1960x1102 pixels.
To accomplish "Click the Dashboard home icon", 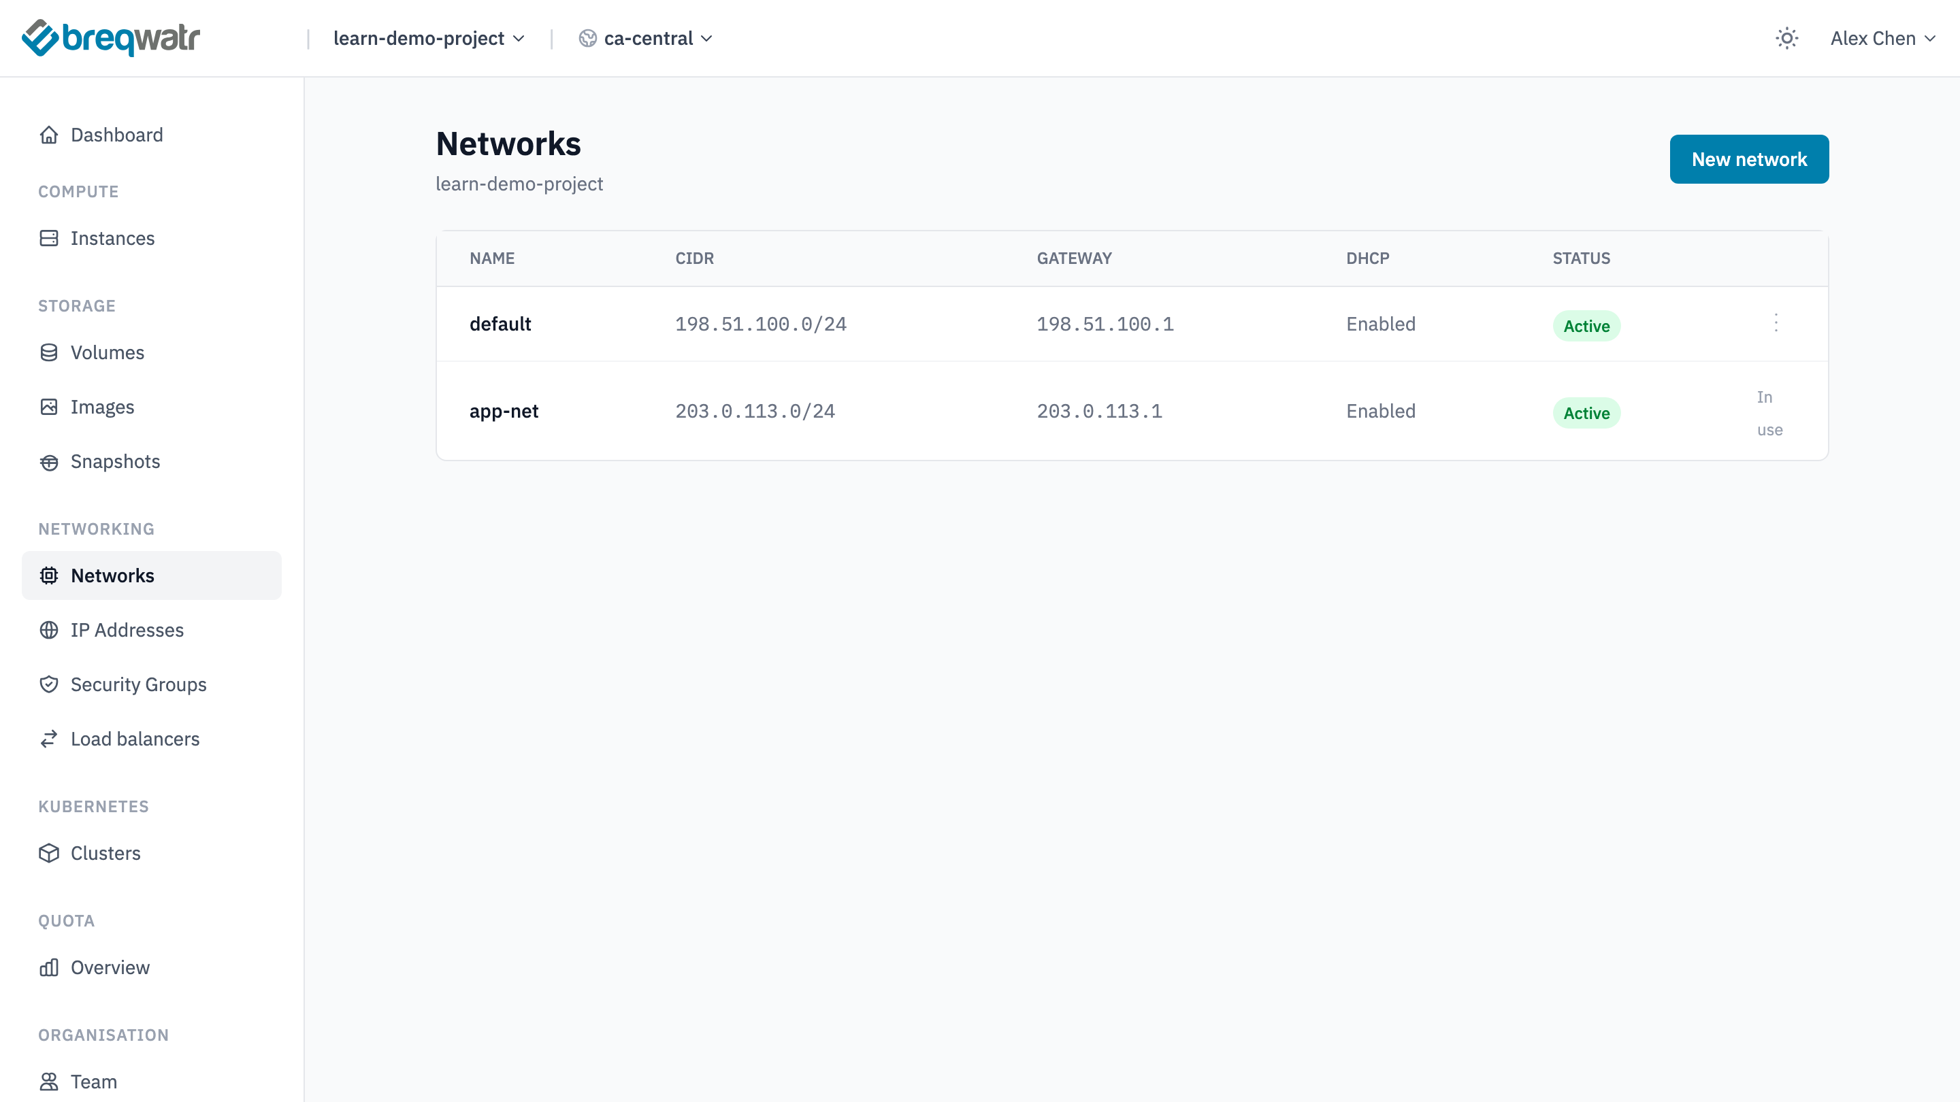I will 49,135.
